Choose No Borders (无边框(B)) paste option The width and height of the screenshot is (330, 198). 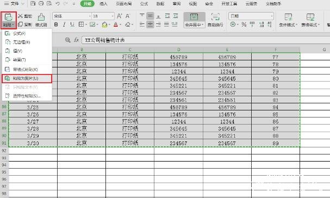click(27, 42)
